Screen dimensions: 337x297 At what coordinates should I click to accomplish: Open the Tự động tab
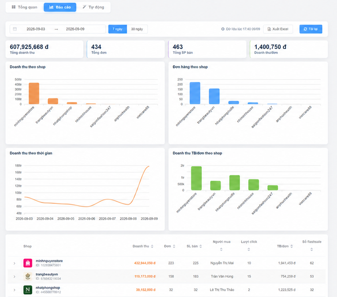click(93, 7)
